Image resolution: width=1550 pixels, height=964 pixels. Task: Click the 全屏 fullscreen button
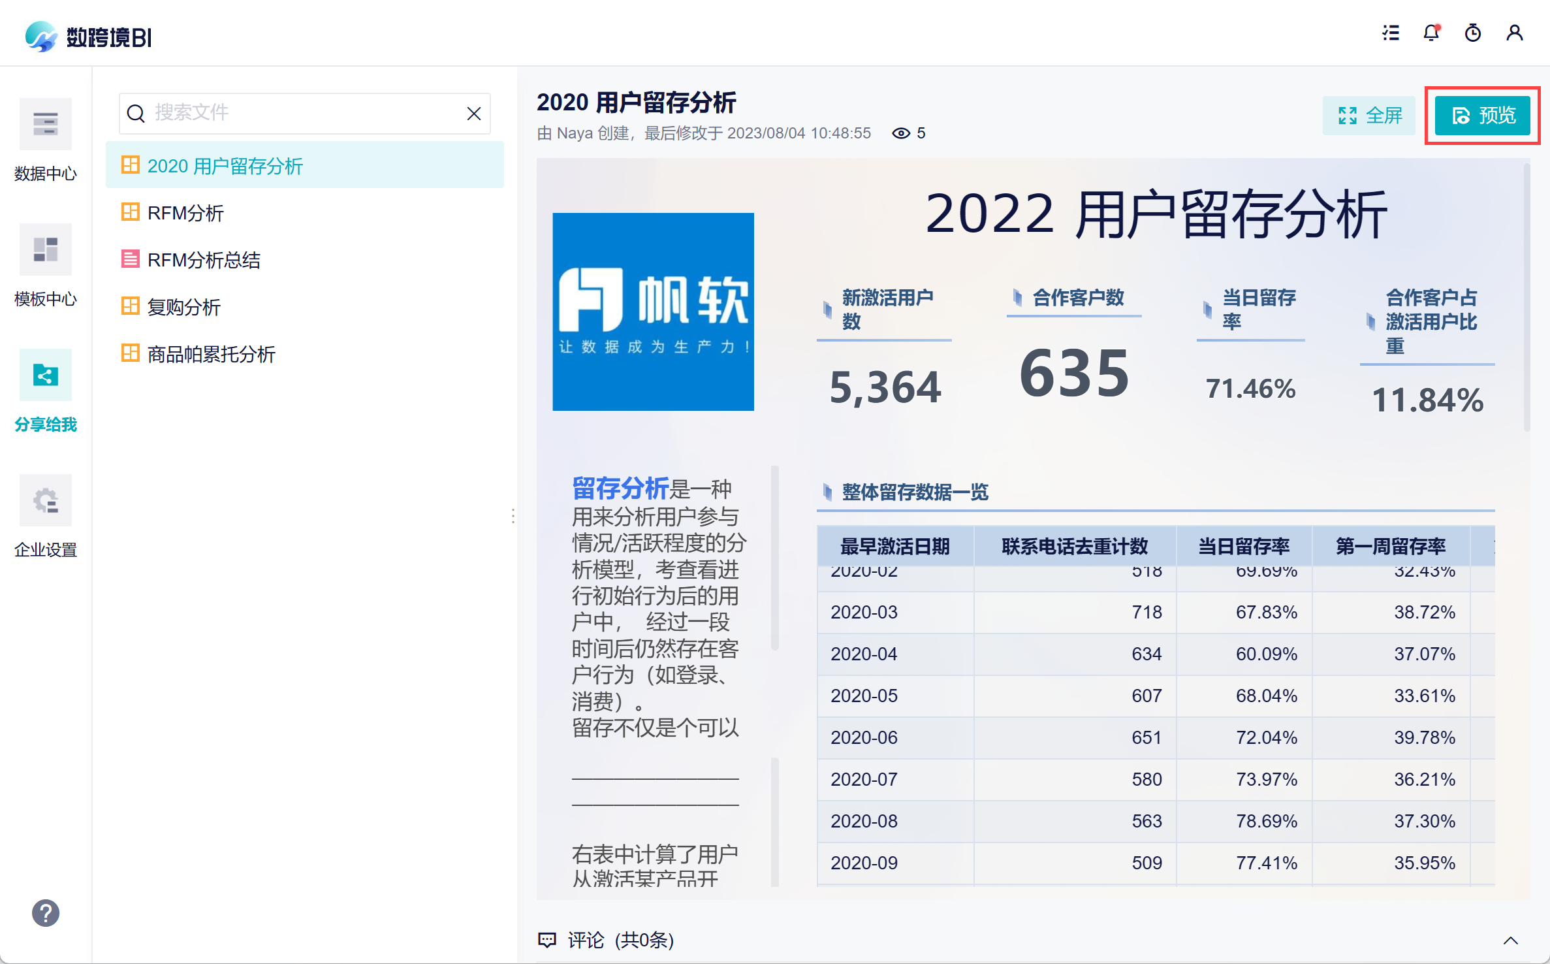point(1369,116)
